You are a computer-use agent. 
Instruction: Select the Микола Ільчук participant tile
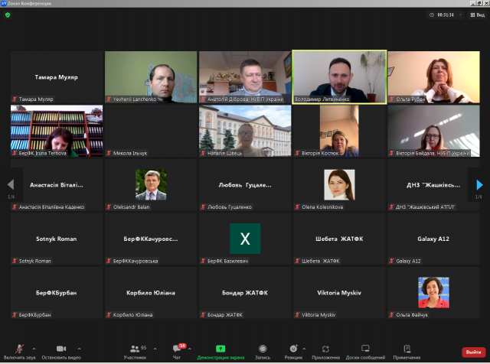[151, 131]
